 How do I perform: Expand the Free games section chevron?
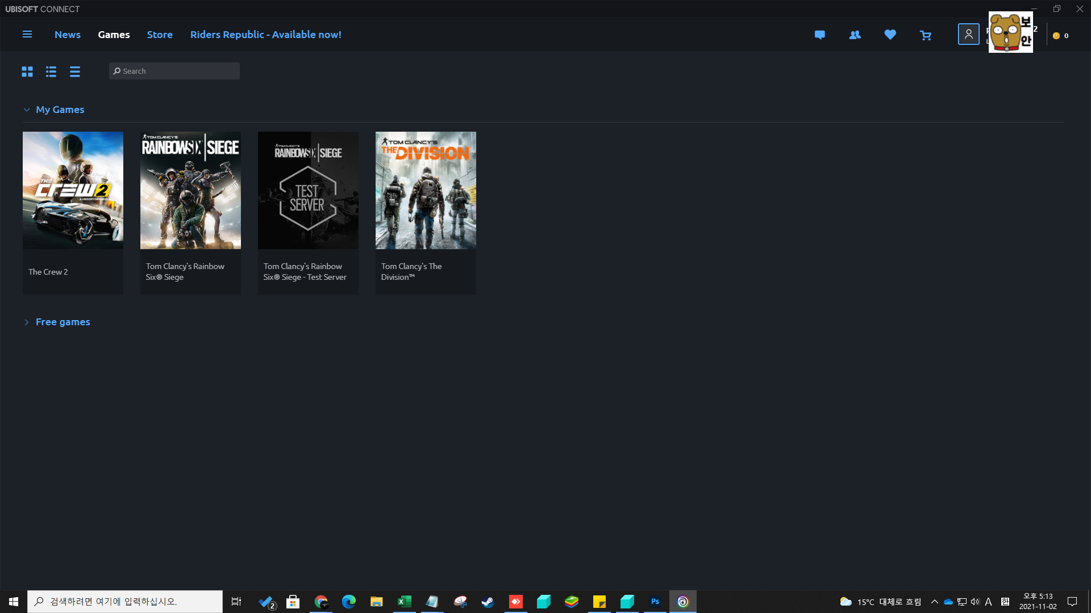pos(27,322)
